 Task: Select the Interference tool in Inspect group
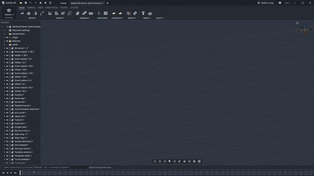128,13
